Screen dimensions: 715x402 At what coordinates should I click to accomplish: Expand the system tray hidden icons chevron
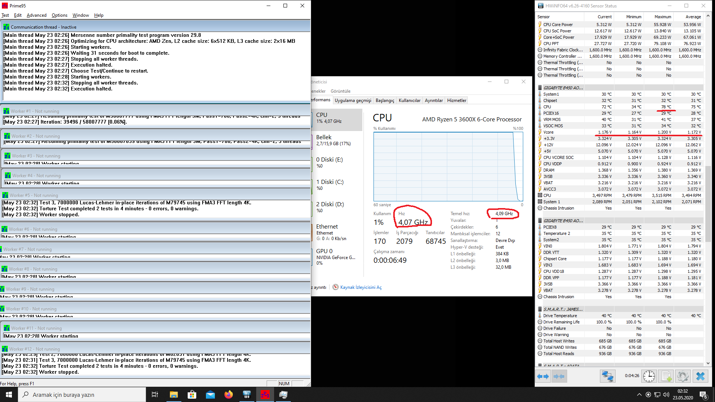click(x=639, y=395)
